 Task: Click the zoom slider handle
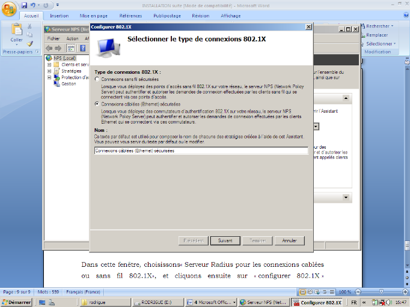381,291
